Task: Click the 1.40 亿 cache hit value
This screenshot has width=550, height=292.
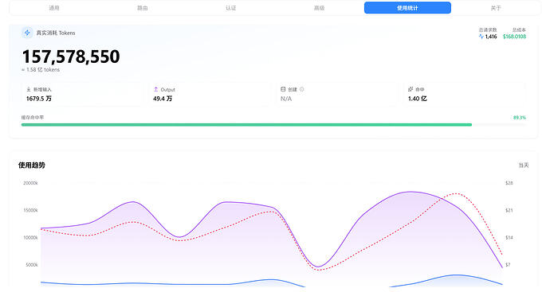Action: 418,99
